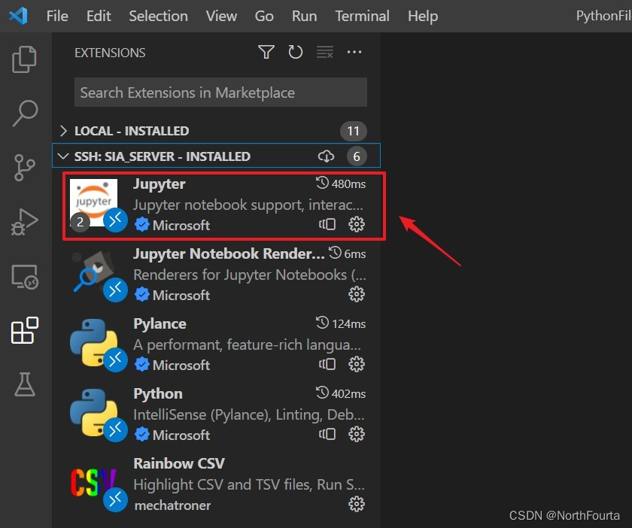Open the Selection menu
Viewport: 632px width, 528px height.
tap(159, 16)
